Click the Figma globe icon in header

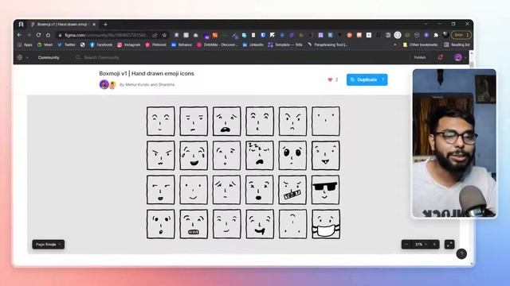point(20,57)
